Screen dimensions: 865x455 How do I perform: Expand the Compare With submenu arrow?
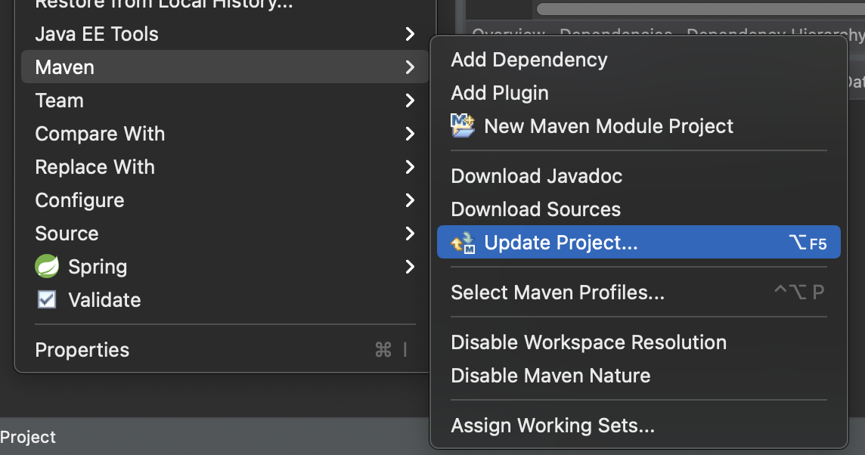point(410,134)
